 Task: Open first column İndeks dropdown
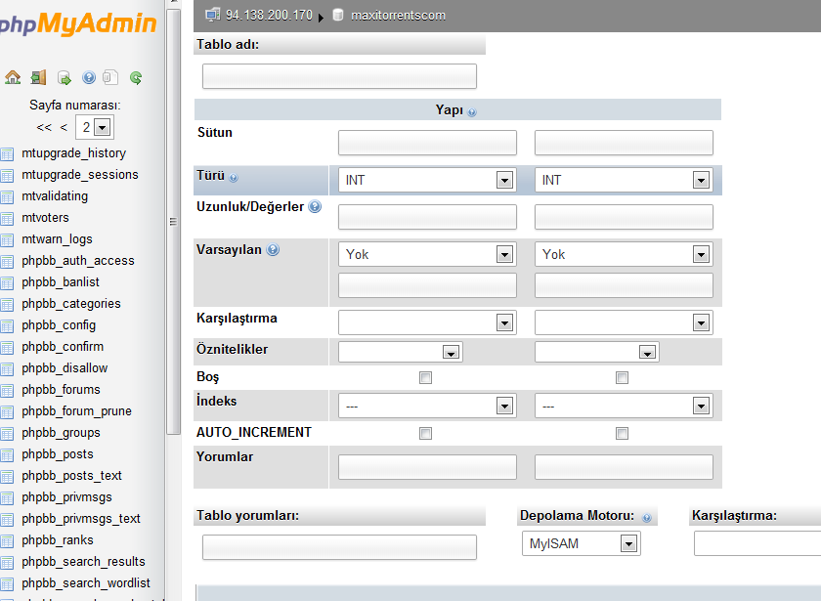[427, 406]
